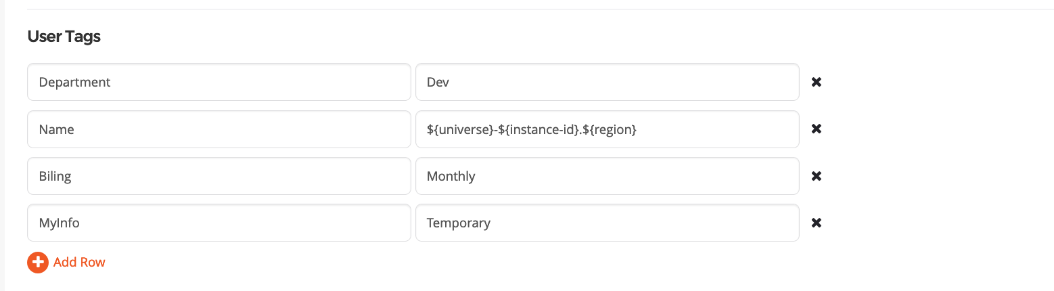The image size is (1054, 291).
Task: Click the User Tags section heading
Action: (x=64, y=37)
